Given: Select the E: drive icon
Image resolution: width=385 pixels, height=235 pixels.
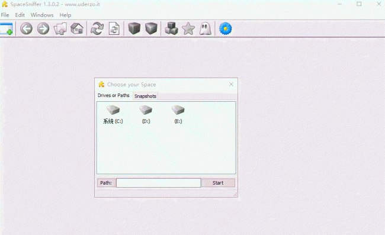Looking at the screenshot, I should (x=178, y=115).
